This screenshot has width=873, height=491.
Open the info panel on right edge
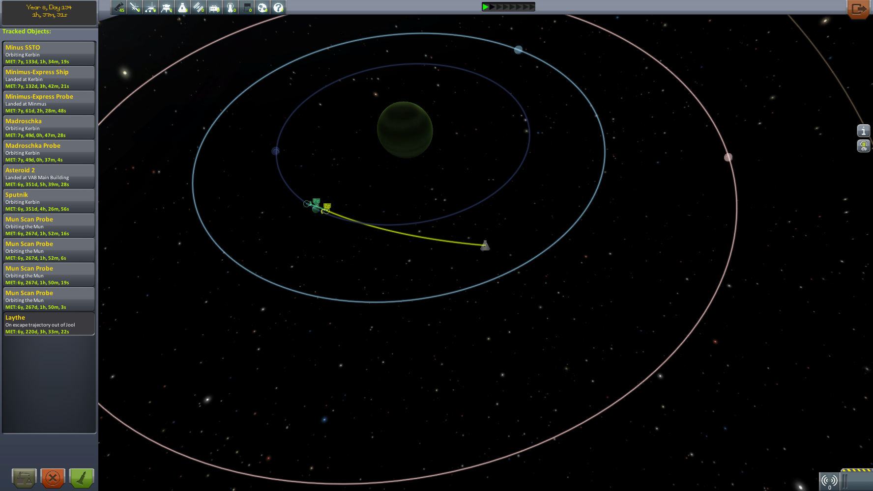(864, 131)
